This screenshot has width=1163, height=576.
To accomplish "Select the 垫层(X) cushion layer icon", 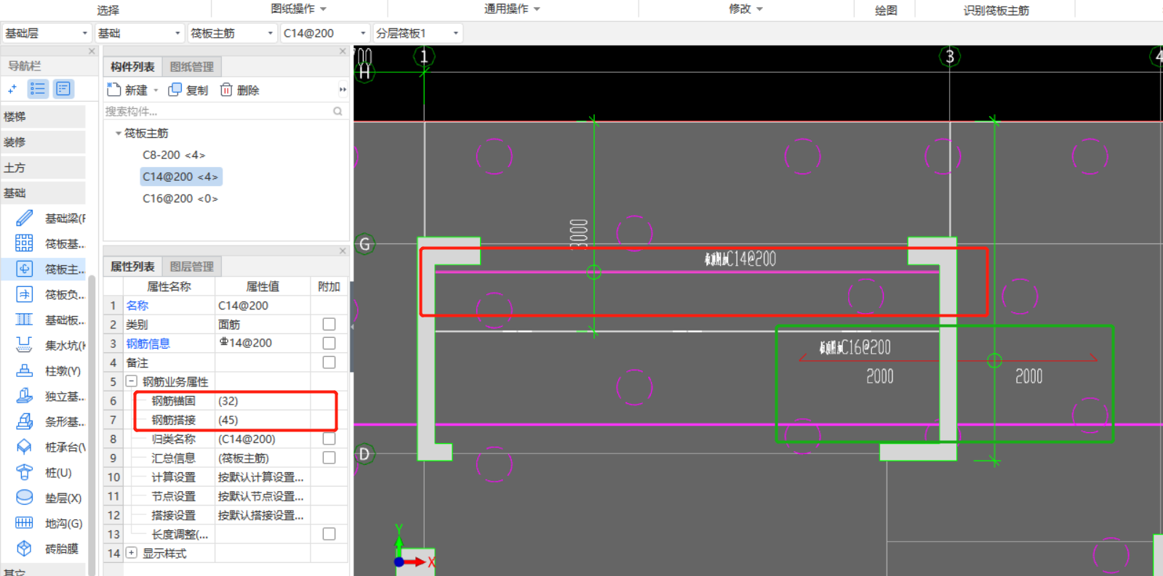I will click(24, 498).
